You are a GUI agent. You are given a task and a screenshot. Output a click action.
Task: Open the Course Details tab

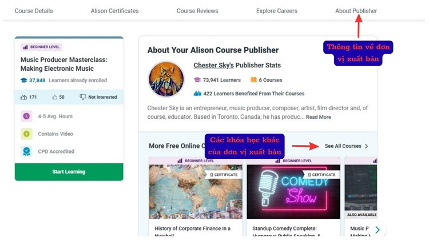click(34, 11)
